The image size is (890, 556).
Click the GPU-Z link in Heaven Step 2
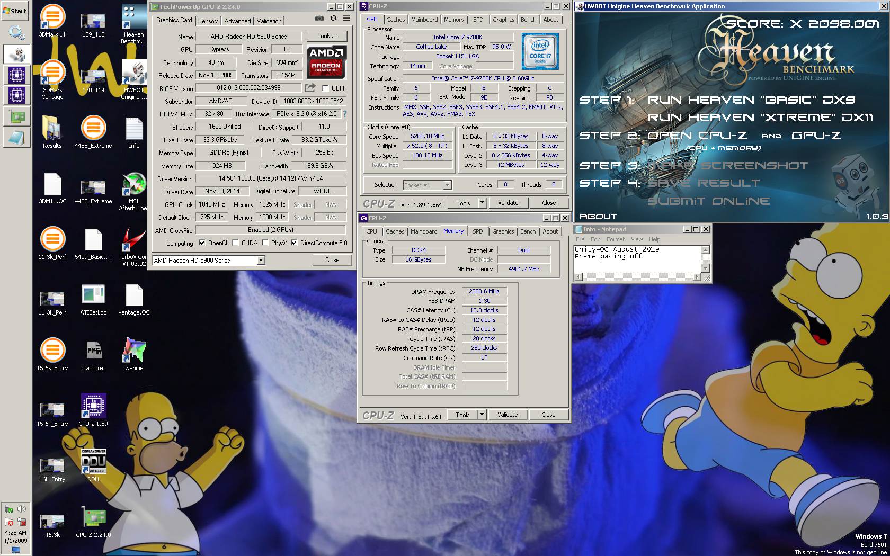point(816,136)
